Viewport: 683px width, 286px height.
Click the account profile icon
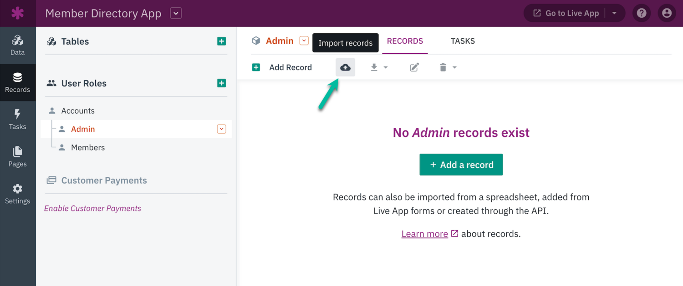pyautogui.click(x=667, y=13)
